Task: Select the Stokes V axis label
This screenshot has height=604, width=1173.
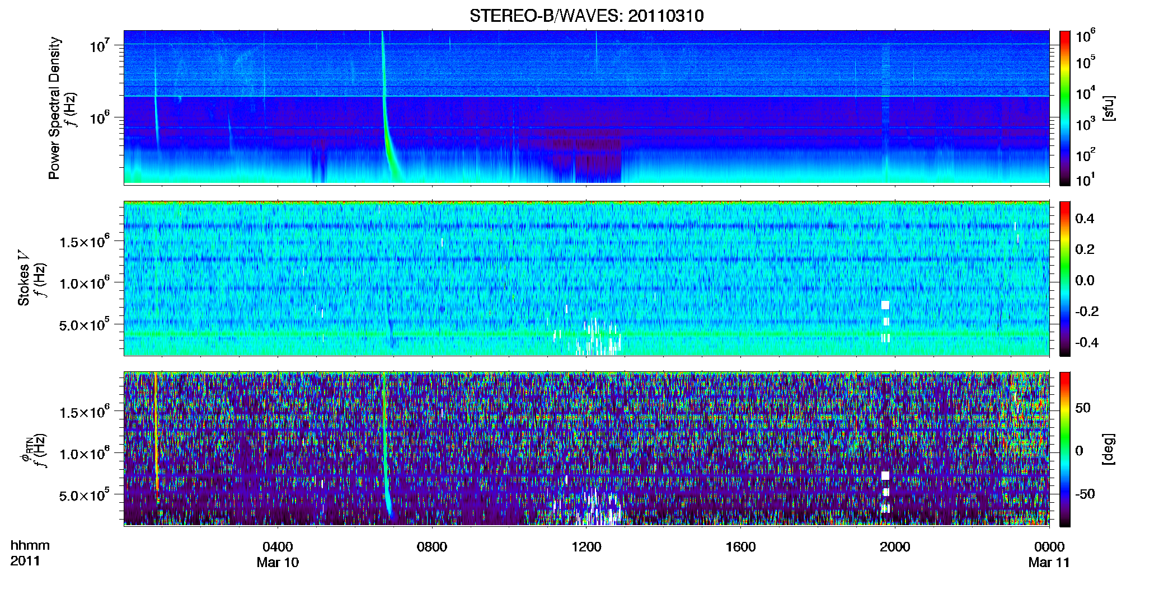Action: point(24,278)
